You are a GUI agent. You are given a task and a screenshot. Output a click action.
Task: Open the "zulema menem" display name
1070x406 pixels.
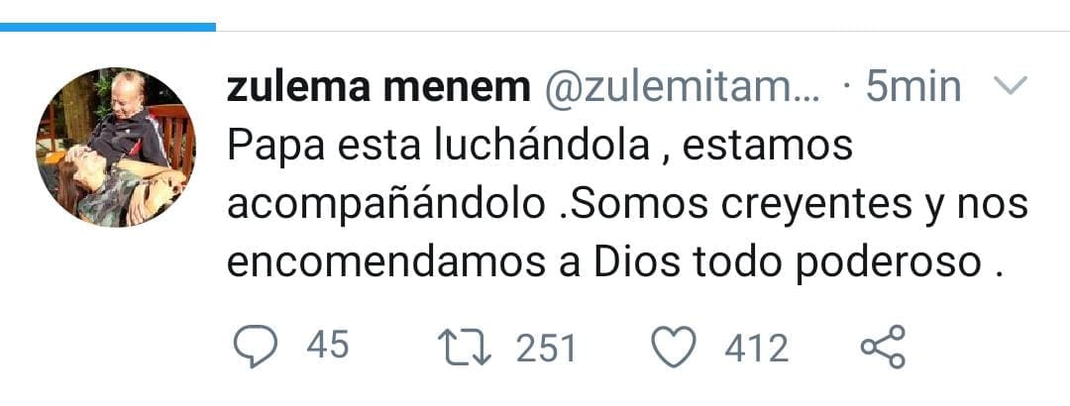coord(378,87)
